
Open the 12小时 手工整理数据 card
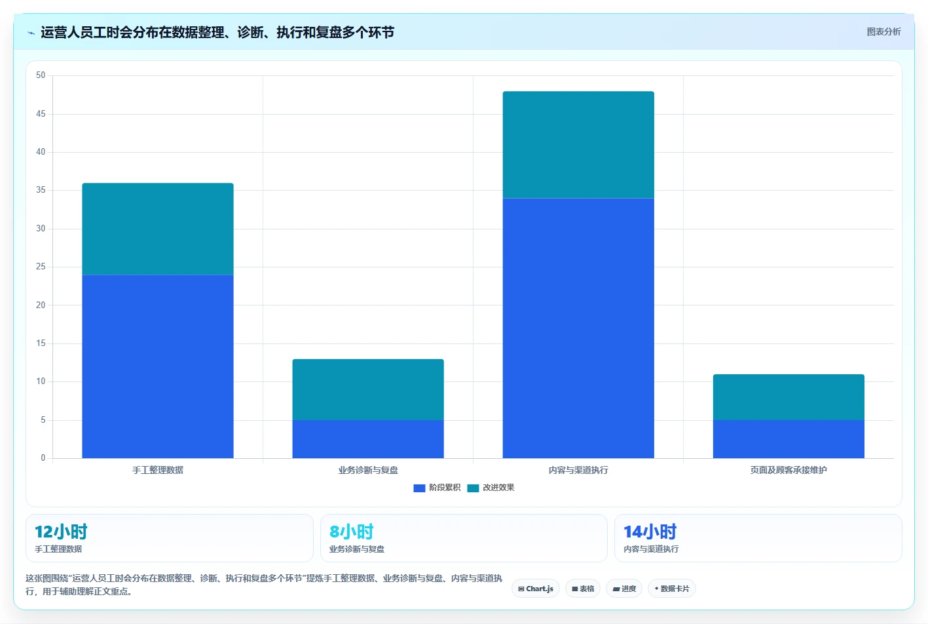click(x=170, y=538)
